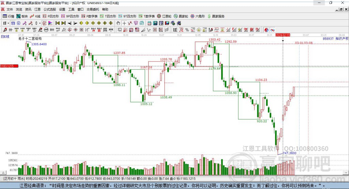Screen dimensions: 349x189
Task: Click the 858937 知识产权 code label
Action: (x=336, y=39)
